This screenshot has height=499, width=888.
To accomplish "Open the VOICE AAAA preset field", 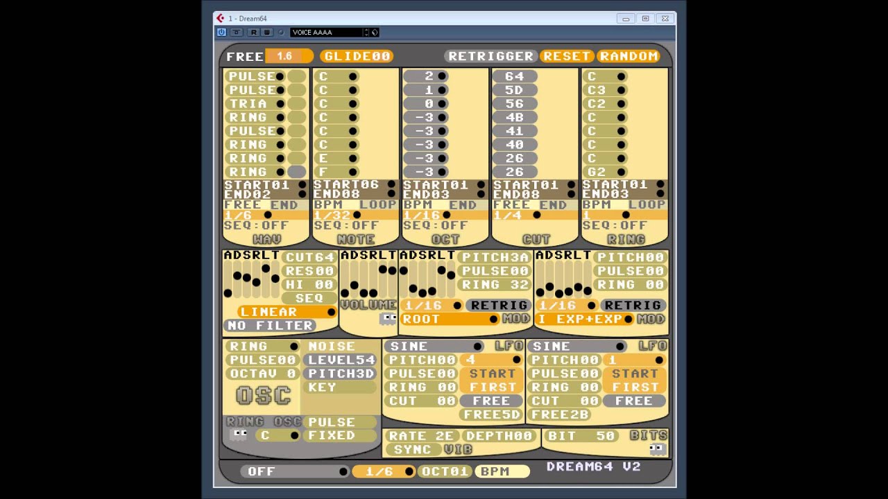I will pos(327,32).
